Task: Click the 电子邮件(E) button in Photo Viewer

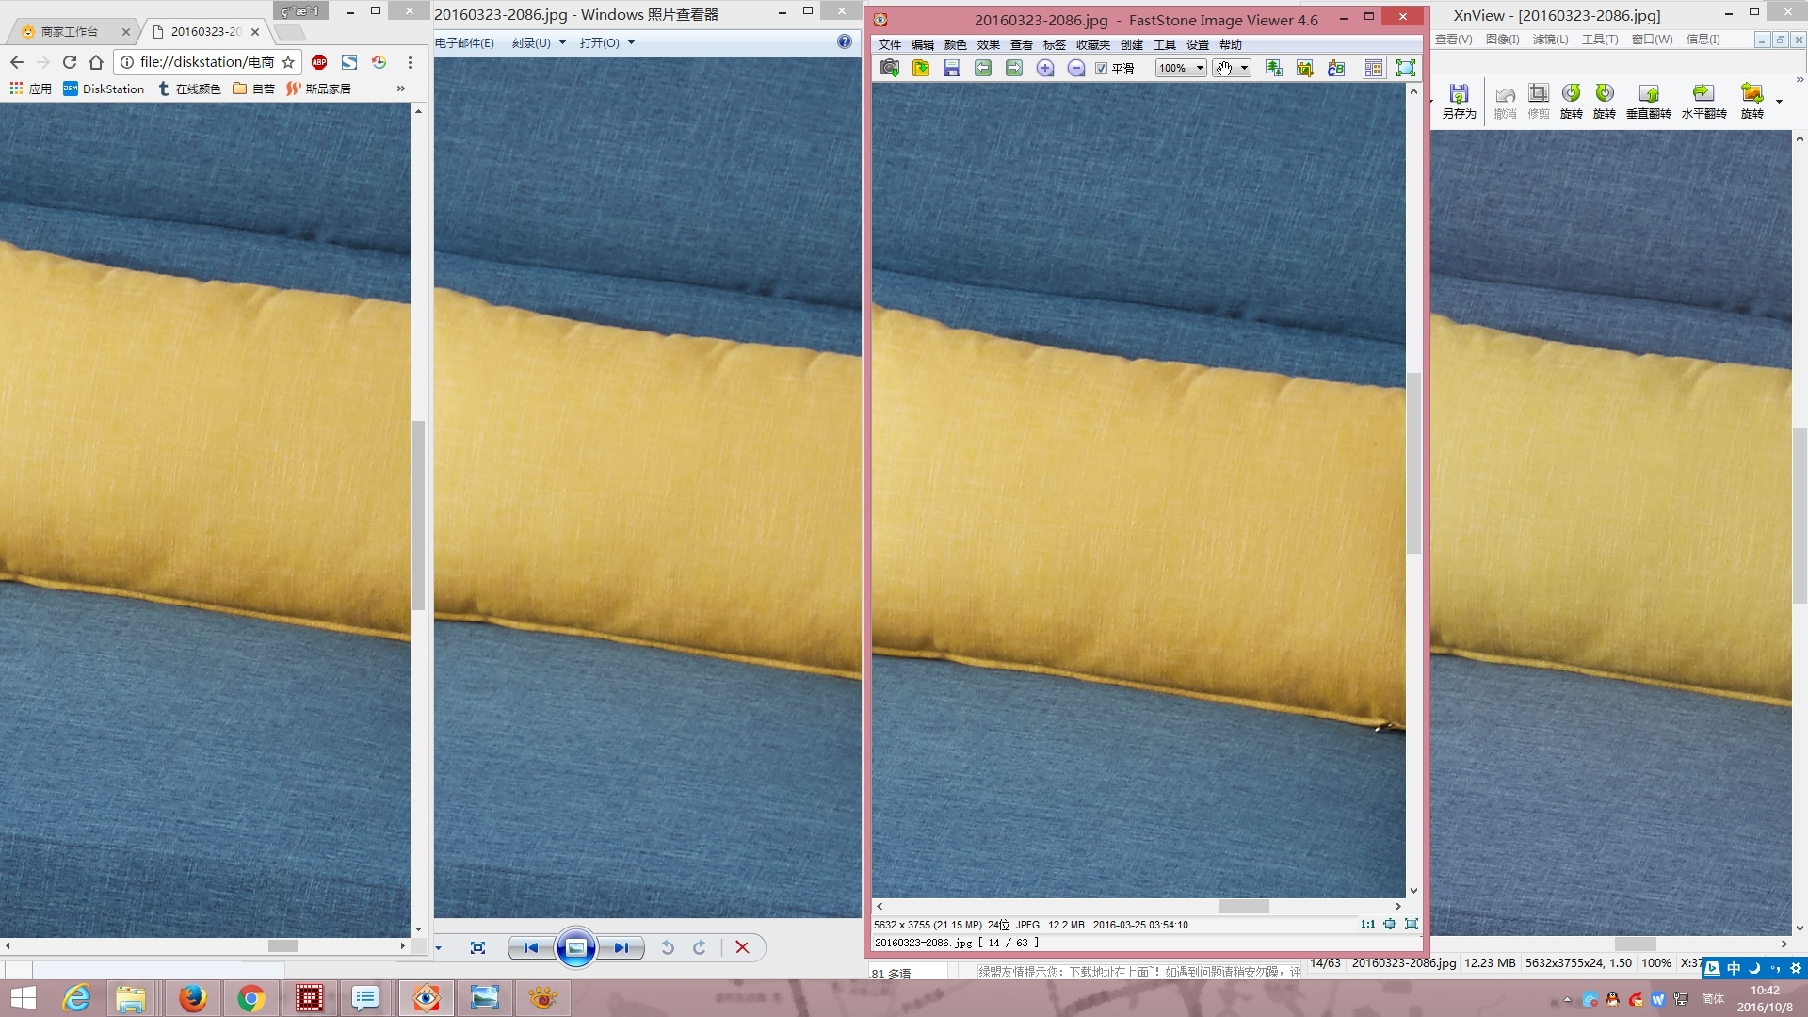Action: pyautogui.click(x=464, y=43)
